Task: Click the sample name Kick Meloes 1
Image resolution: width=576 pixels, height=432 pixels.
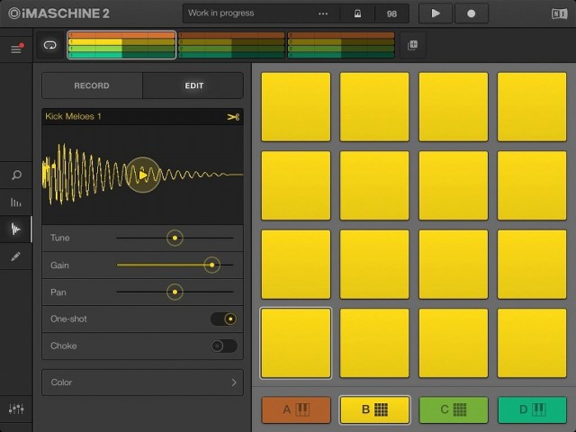Action: tap(73, 116)
